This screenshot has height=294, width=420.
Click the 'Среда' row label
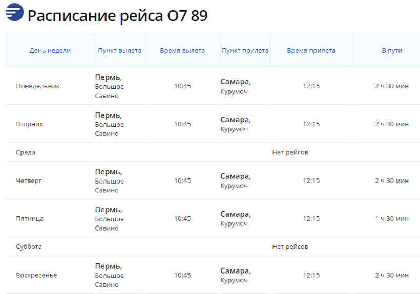pyautogui.click(x=26, y=152)
